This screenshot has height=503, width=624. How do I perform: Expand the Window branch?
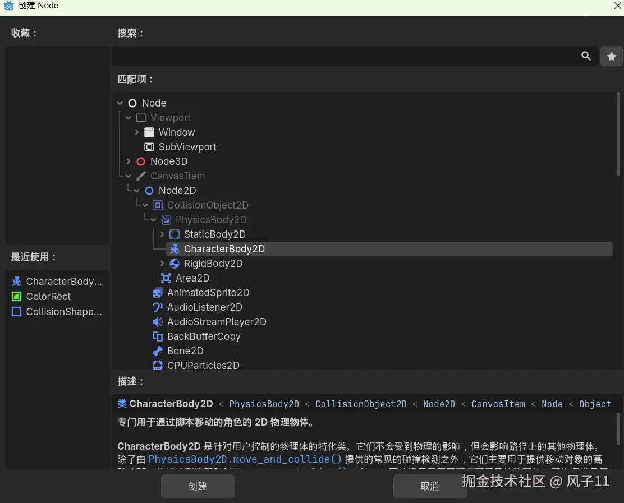[136, 132]
